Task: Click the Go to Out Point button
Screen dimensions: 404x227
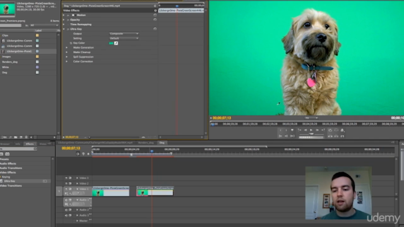Action: point(286,136)
